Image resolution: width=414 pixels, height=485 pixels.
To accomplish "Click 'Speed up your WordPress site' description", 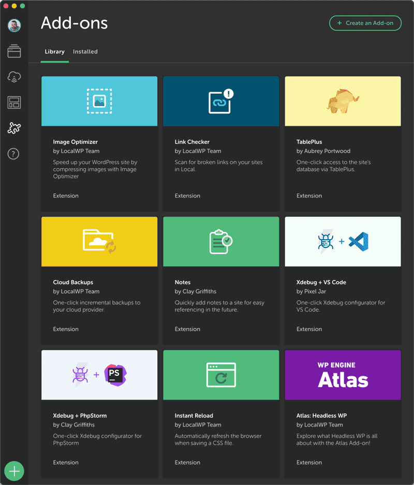I will tap(95, 169).
